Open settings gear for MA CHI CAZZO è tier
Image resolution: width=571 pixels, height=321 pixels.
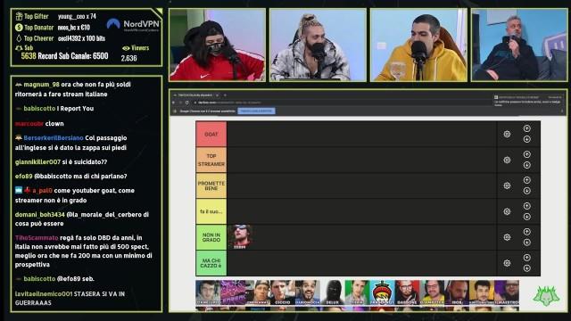(x=507, y=263)
